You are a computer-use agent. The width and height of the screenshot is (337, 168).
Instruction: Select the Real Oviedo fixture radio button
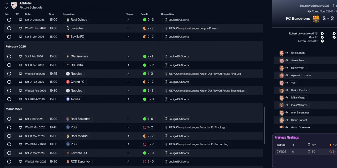click(x=9, y=20)
